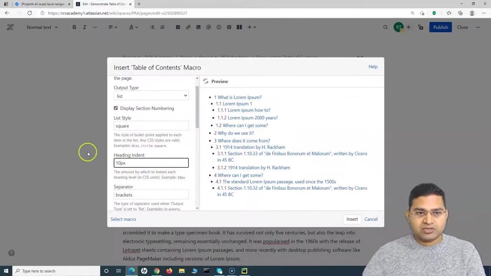Image resolution: width=491 pixels, height=276 pixels.
Task: Insert a bullet list
Action: (x=152, y=27)
